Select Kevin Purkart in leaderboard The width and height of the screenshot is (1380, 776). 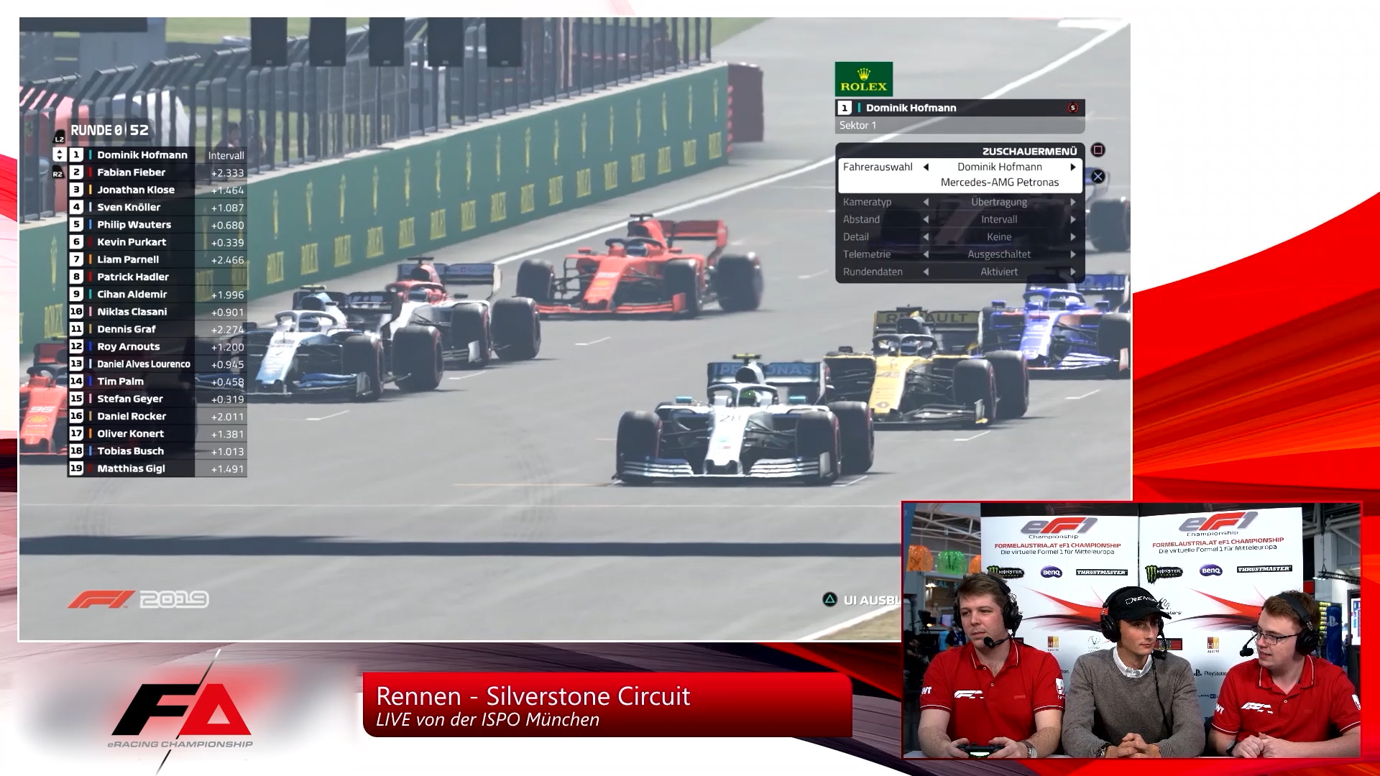tap(157, 242)
